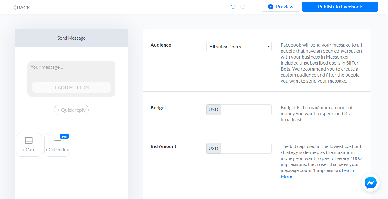Click the Budget amount input field
Image resolution: width=388 pixels, height=199 pixels.
click(x=246, y=110)
